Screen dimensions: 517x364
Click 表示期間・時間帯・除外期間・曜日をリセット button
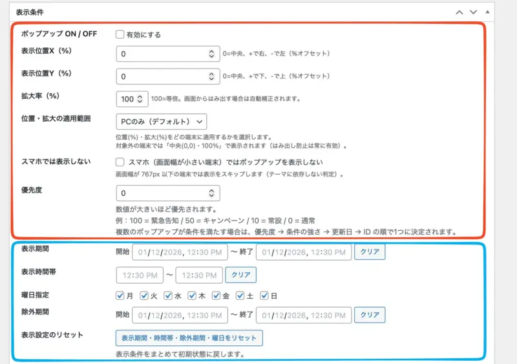(189, 337)
